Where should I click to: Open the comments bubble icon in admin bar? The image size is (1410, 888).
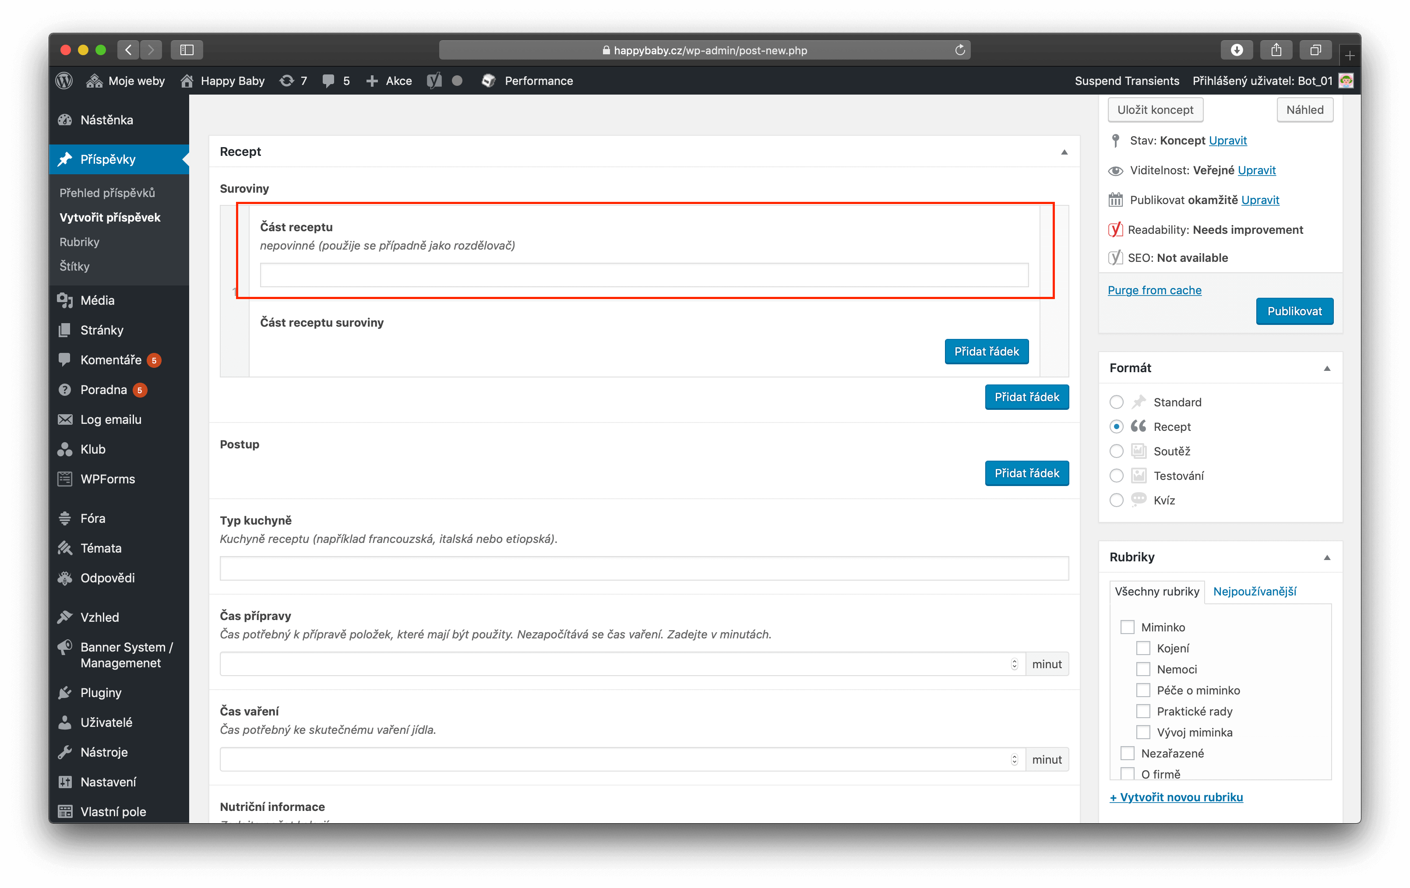328,81
